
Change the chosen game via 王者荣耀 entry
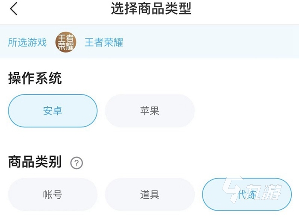(x=104, y=43)
